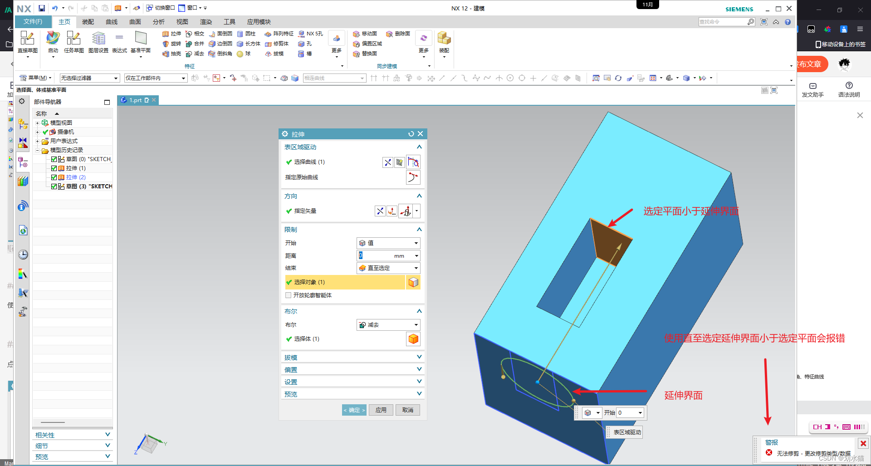Click the 移动面 move face tool
This screenshot has width=871, height=466.
click(365, 34)
